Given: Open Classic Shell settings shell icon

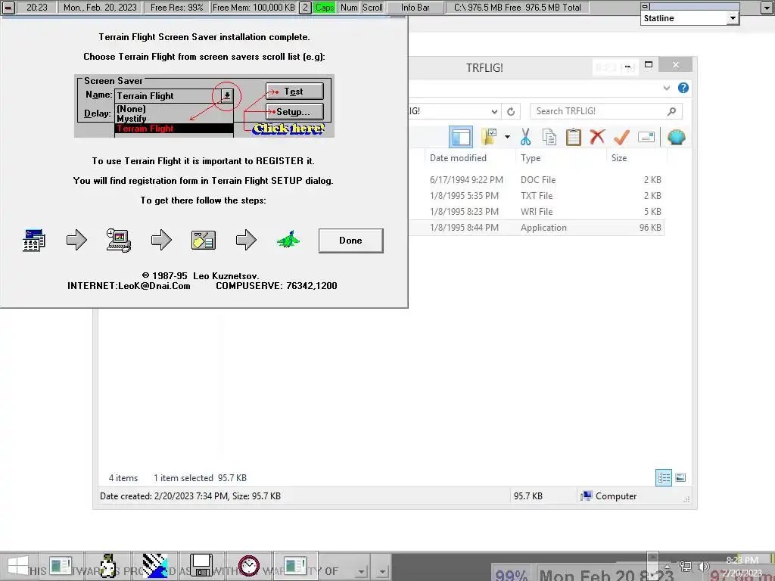Looking at the screenshot, I should pos(676,137).
